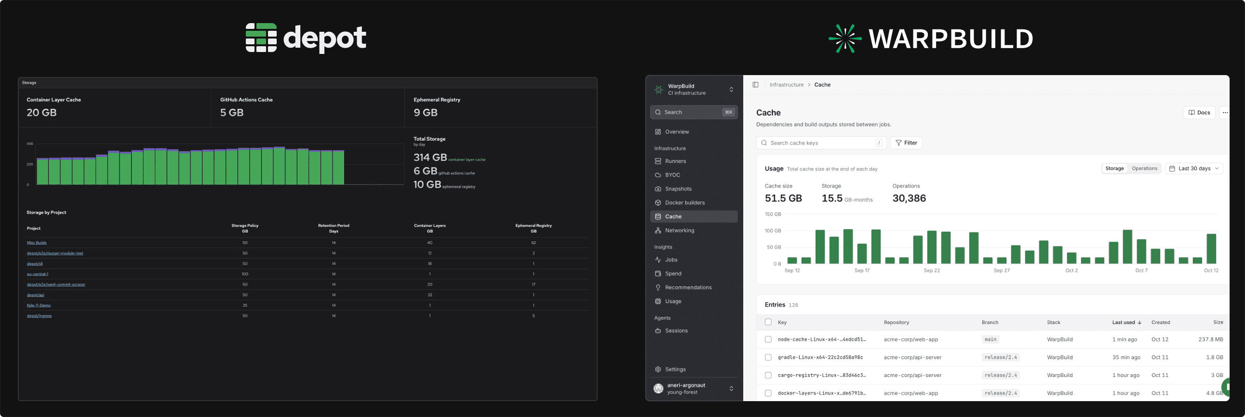Click the Filter button
Viewport: 1245px width, 417px height.
click(x=906, y=143)
